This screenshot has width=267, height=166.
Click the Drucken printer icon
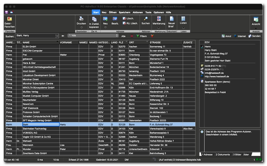pyautogui.click(x=81, y=18)
